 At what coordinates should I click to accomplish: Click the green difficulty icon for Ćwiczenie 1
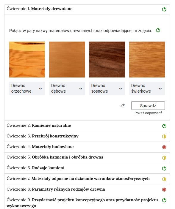coord(164,9)
